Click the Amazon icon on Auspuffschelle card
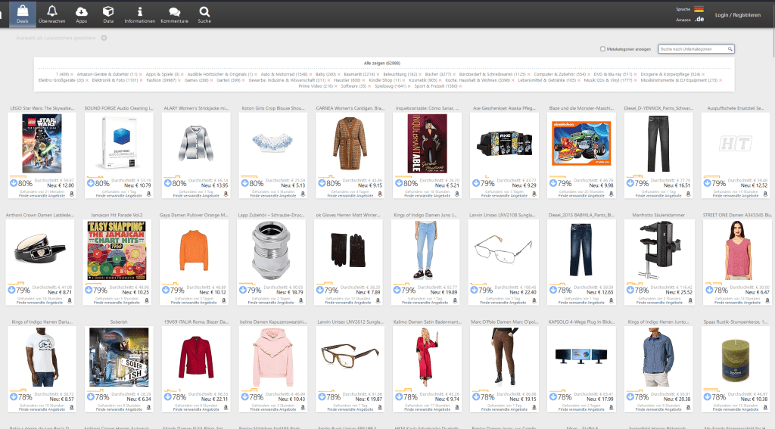This screenshot has width=775, height=429. click(x=766, y=194)
